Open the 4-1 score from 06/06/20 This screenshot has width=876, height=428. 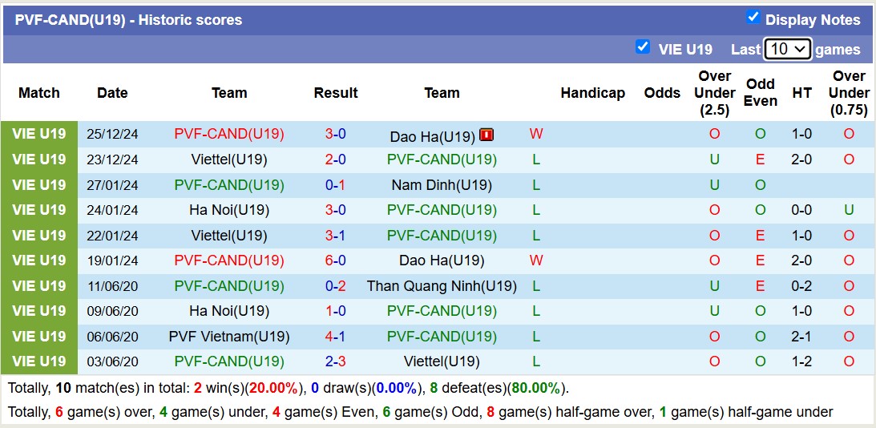coord(335,337)
